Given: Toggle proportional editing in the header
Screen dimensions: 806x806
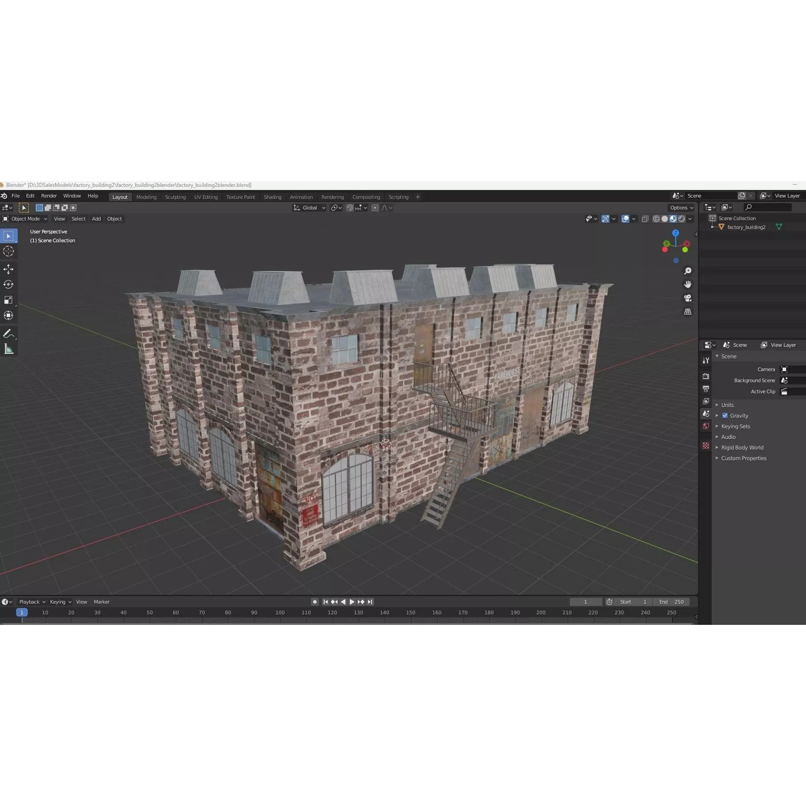Looking at the screenshot, I should click(375, 207).
